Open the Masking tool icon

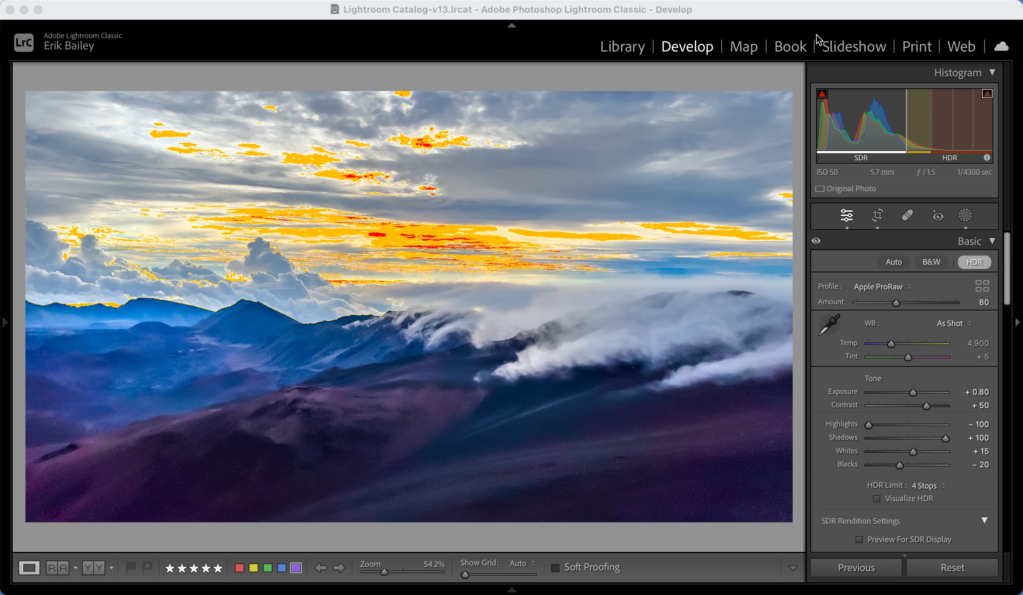(965, 215)
